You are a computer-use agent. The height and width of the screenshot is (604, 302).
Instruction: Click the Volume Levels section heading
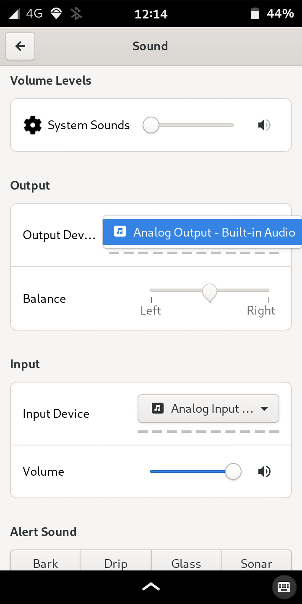click(x=50, y=81)
